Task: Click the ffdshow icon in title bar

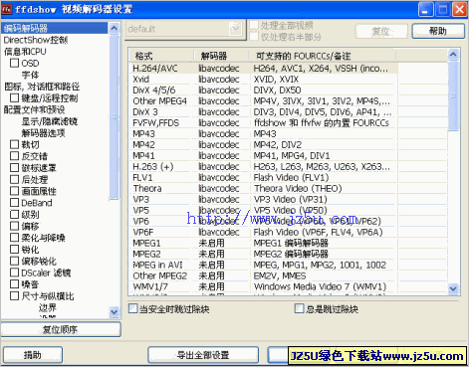Action: coord(6,9)
